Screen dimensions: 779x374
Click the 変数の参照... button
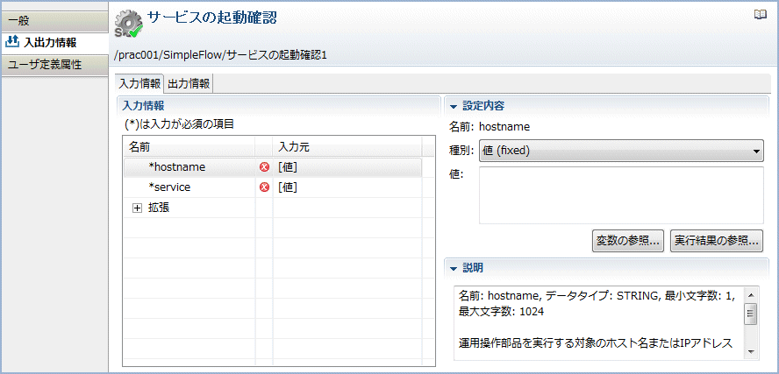628,241
